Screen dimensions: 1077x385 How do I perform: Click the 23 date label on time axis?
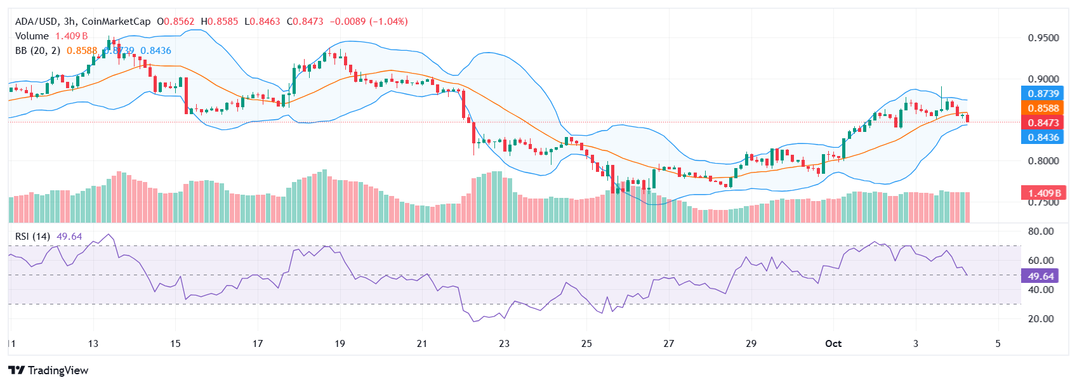[x=504, y=344]
